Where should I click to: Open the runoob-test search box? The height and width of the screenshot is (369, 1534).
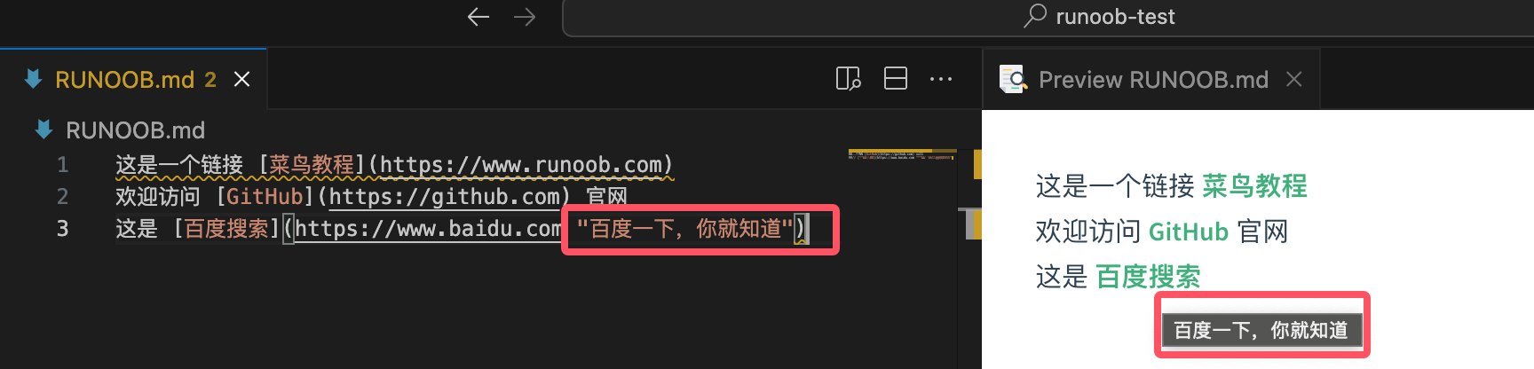click(x=1048, y=18)
